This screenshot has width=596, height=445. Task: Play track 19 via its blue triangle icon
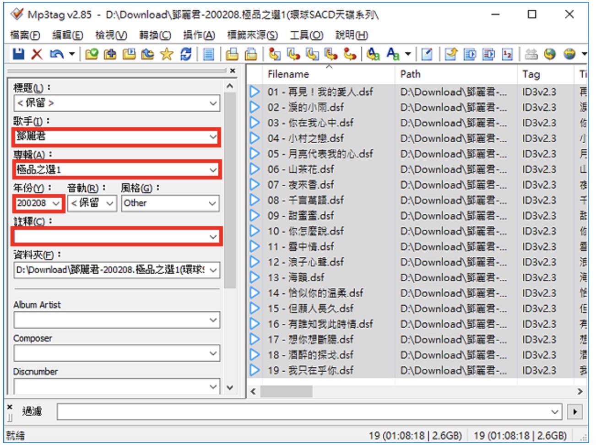point(255,370)
